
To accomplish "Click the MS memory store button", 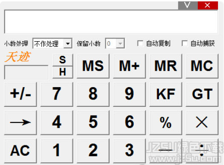I will (x=93, y=66).
